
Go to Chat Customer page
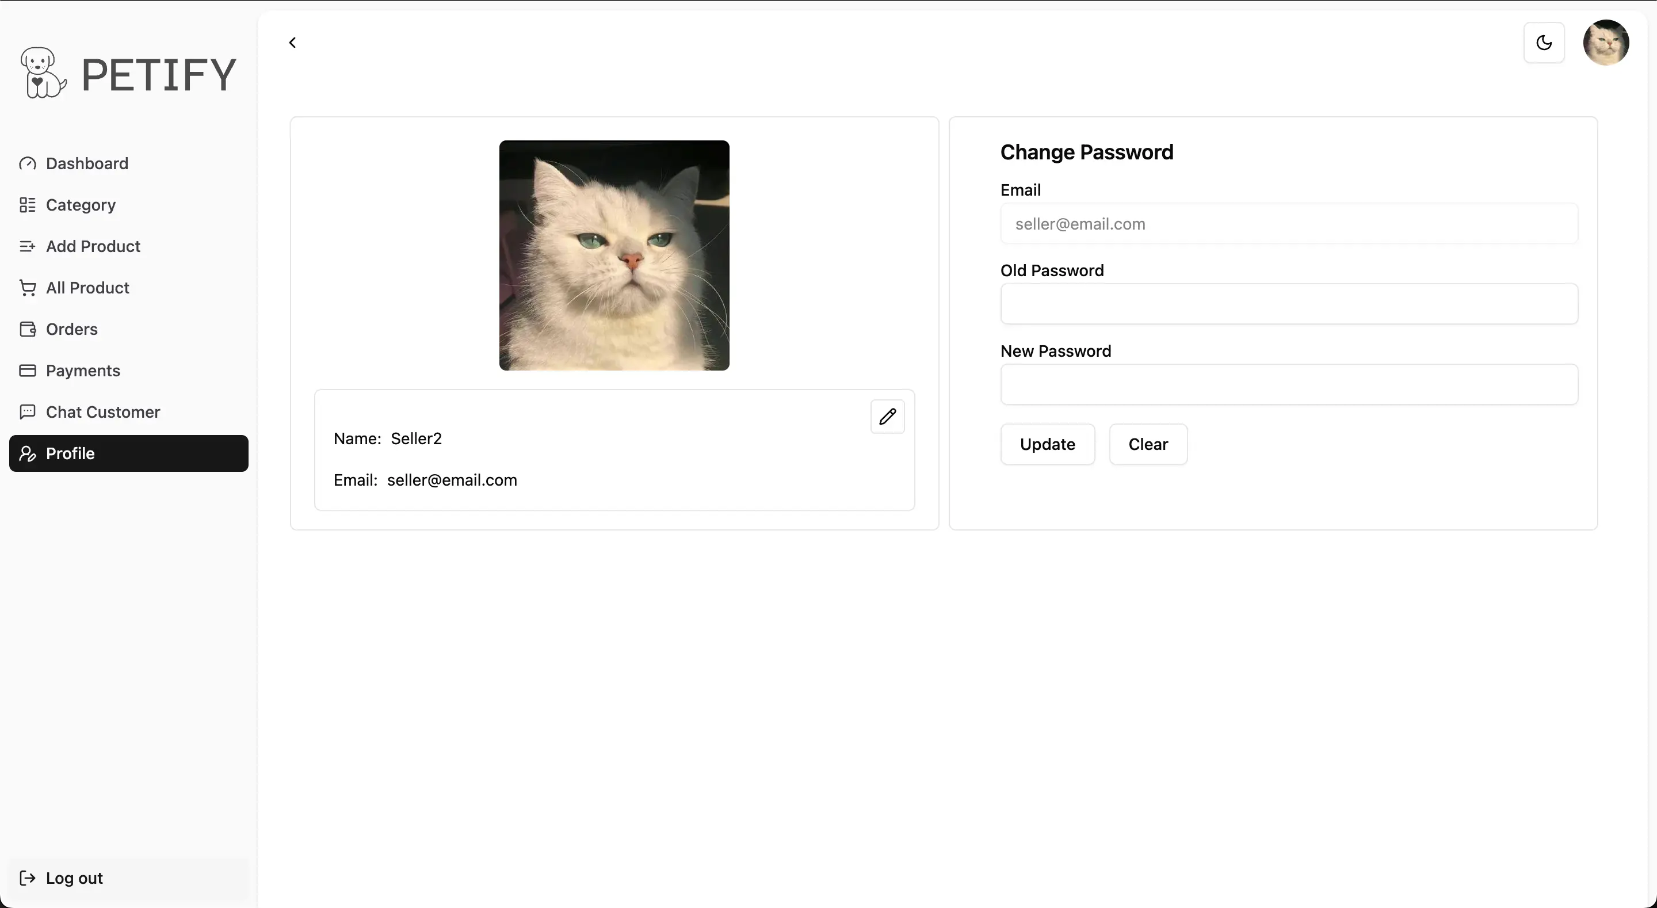click(x=103, y=412)
